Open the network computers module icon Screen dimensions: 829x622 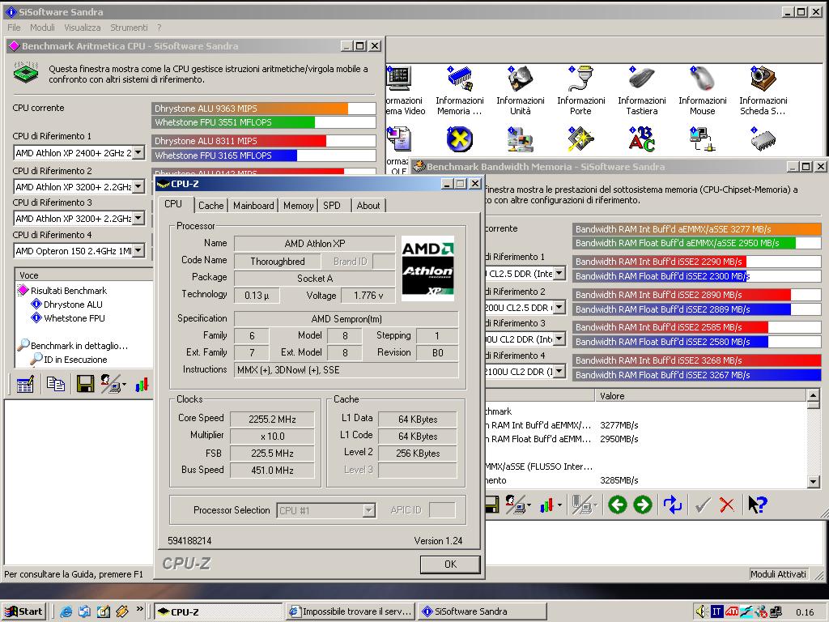(703, 139)
